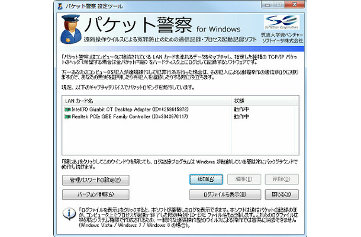The width and height of the screenshot is (361, 237).
Task: Click the 閉じる(X) button
Action: [x=282, y=194]
